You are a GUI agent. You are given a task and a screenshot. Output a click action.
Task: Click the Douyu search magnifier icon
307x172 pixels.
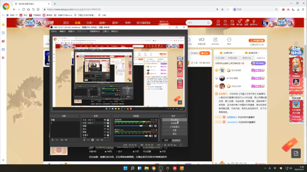[x=208, y=23]
